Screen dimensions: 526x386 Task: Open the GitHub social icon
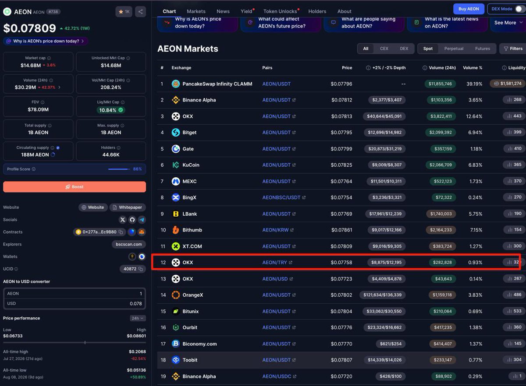(x=132, y=220)
